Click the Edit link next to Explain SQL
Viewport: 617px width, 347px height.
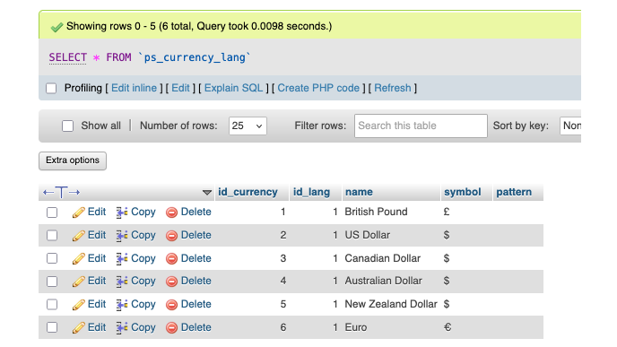180,88
